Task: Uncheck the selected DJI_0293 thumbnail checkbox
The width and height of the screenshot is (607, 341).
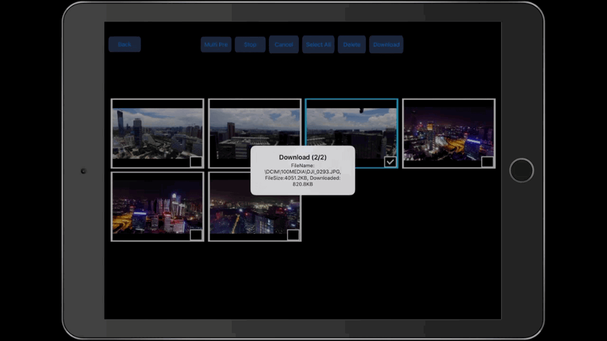Action: point(389,162)
